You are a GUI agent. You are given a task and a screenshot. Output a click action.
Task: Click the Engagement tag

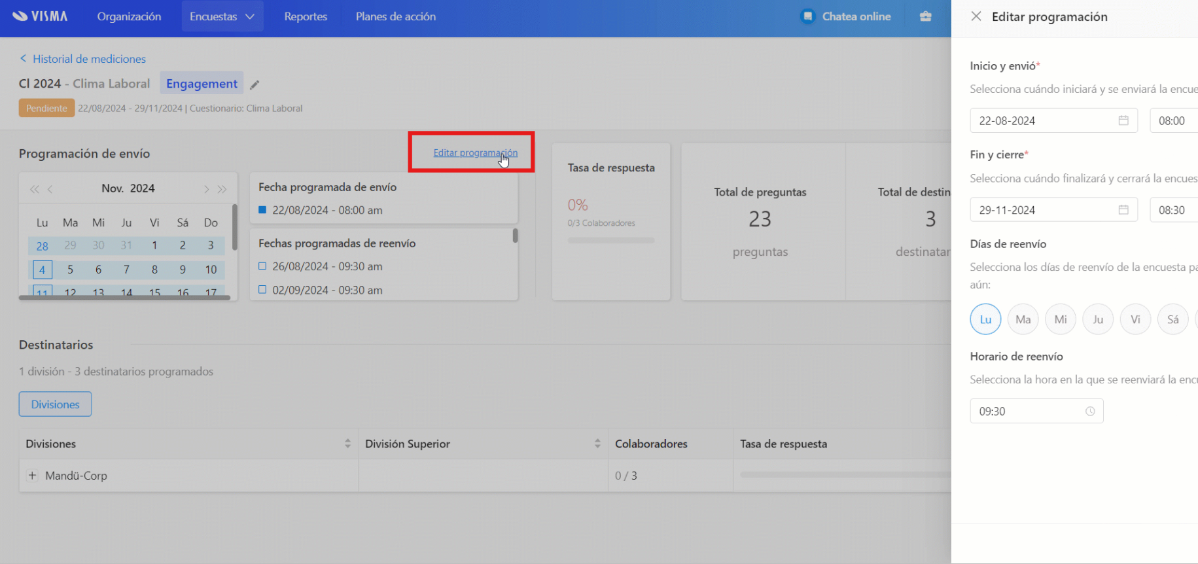tap(202, 84)
